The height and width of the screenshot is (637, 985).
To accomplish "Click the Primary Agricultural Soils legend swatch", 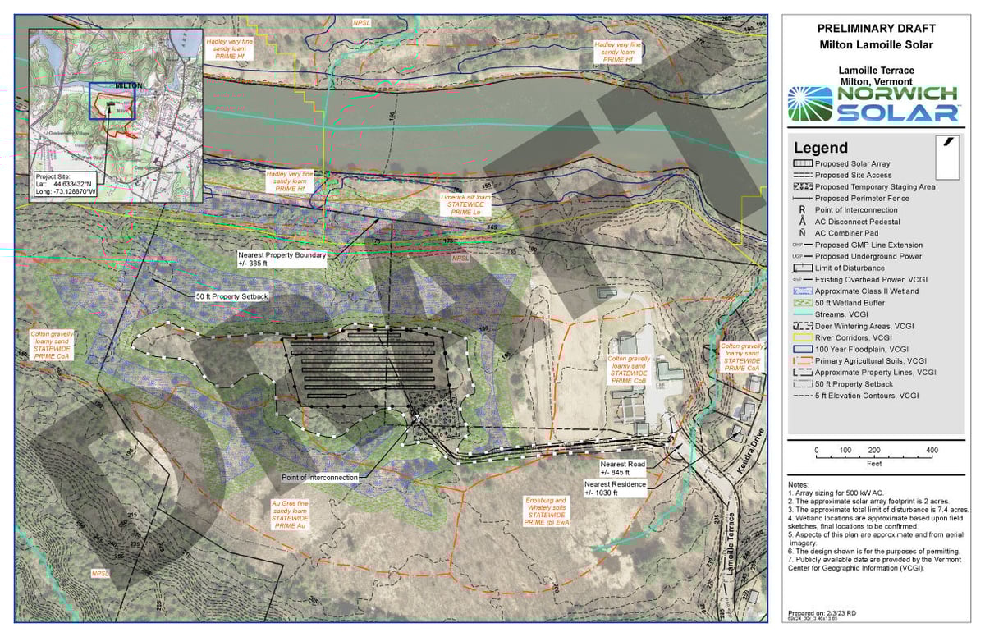I will point(803,360).
